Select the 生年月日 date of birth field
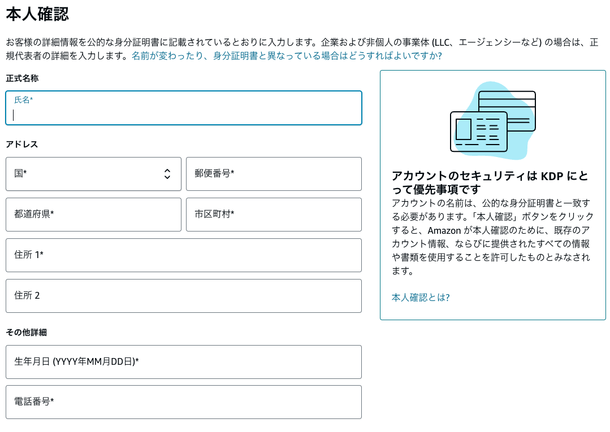The width and height of the screenshot is (610, 432). [x=183, y=362]
